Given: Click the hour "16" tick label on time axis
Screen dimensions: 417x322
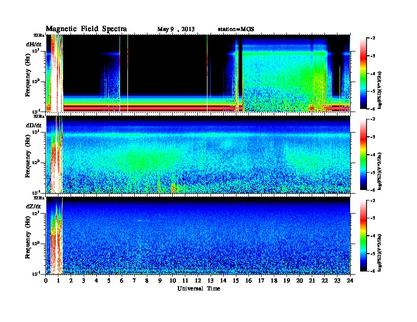Looking at the screenshot, I should (x=249, y=281).
